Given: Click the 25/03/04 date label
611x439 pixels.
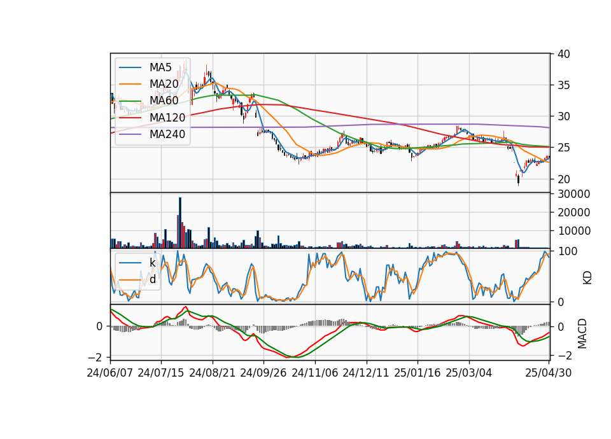Looking at the screenshot, I should [x=469, y=373].
